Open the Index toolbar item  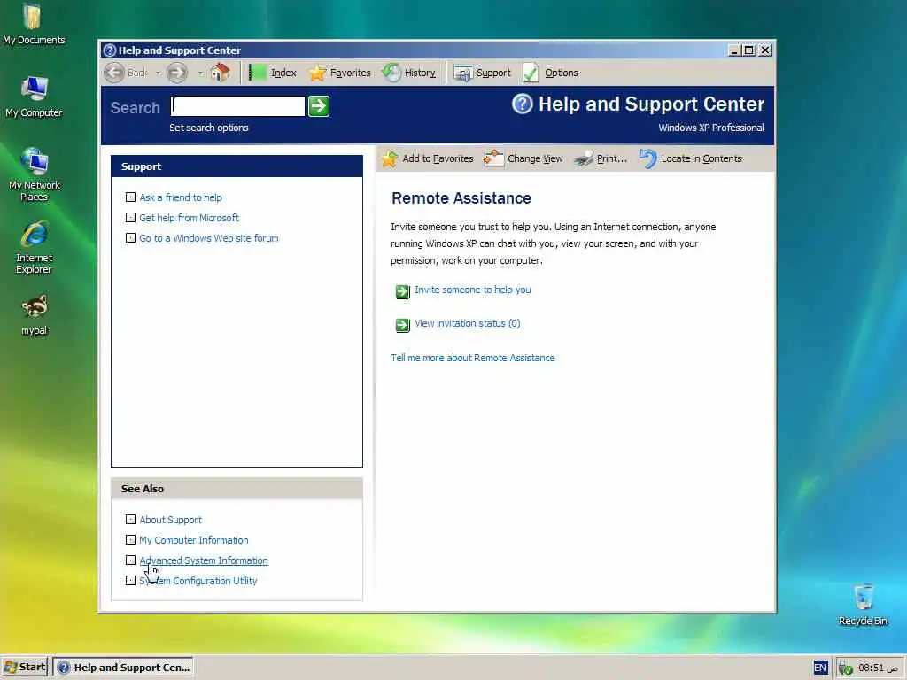(273, 73)
